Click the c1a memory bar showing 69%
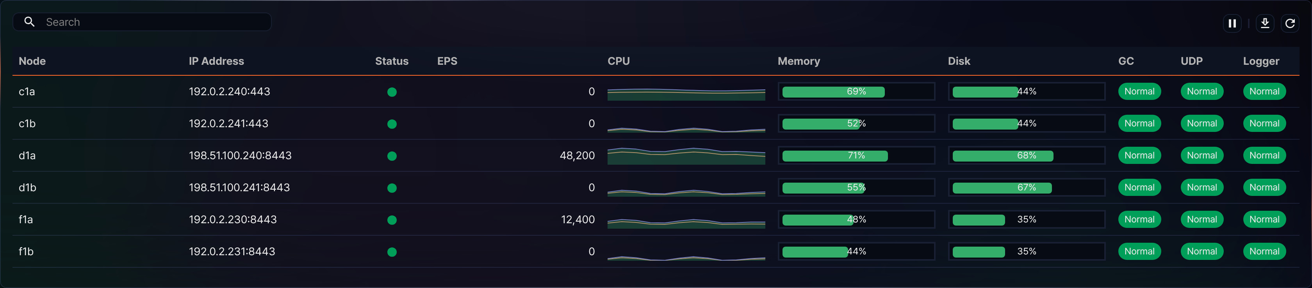The width and height of the screenshot is (1312, 288). pyautogui.click(x=856, y=92)
